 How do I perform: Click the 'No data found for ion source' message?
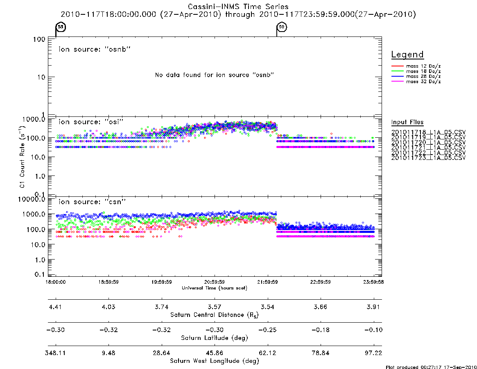pyautogui.click(x=215, y=75)
